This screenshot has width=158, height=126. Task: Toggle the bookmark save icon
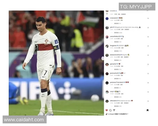click(x=147, y=110)
